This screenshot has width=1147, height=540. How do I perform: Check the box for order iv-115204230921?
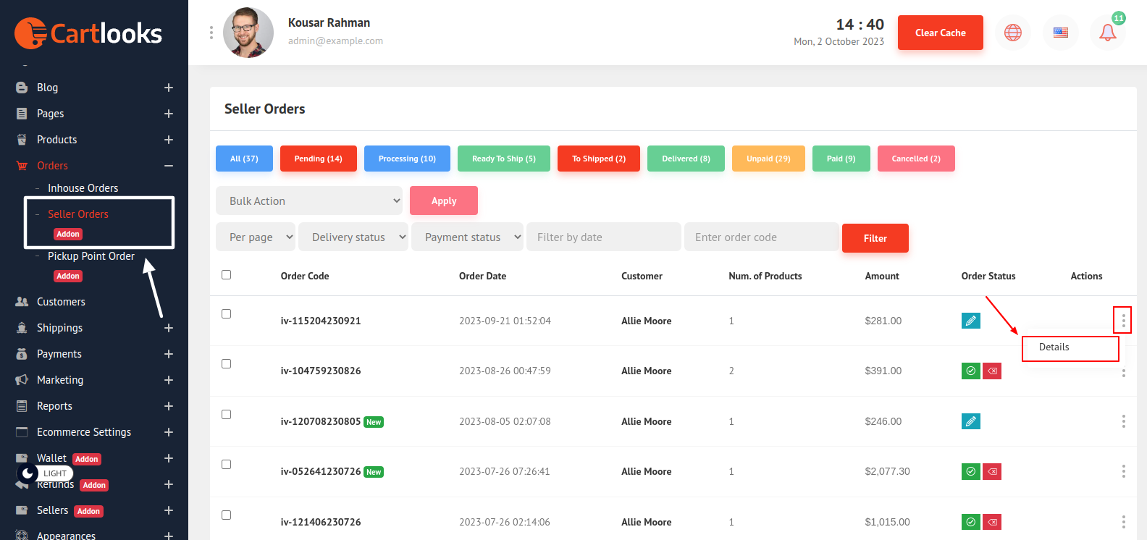point(227,314)
